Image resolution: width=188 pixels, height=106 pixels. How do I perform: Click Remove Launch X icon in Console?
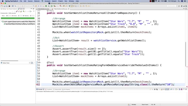click(x=155, y=89)
